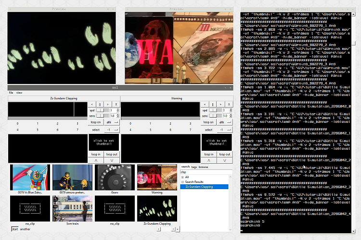Play Zz Gundam Clapping clip backward
361x240 pixels.
[x=92, y=104]
